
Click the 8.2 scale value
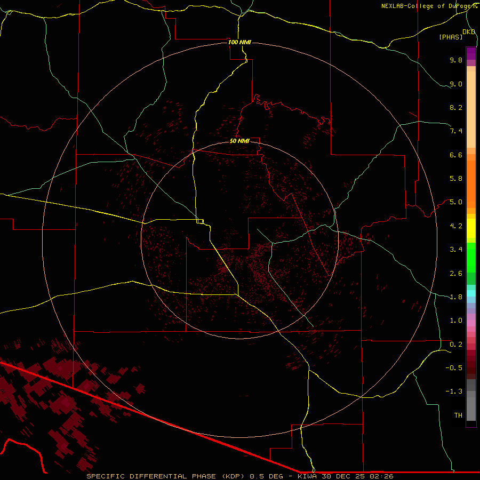pos(456,107)
